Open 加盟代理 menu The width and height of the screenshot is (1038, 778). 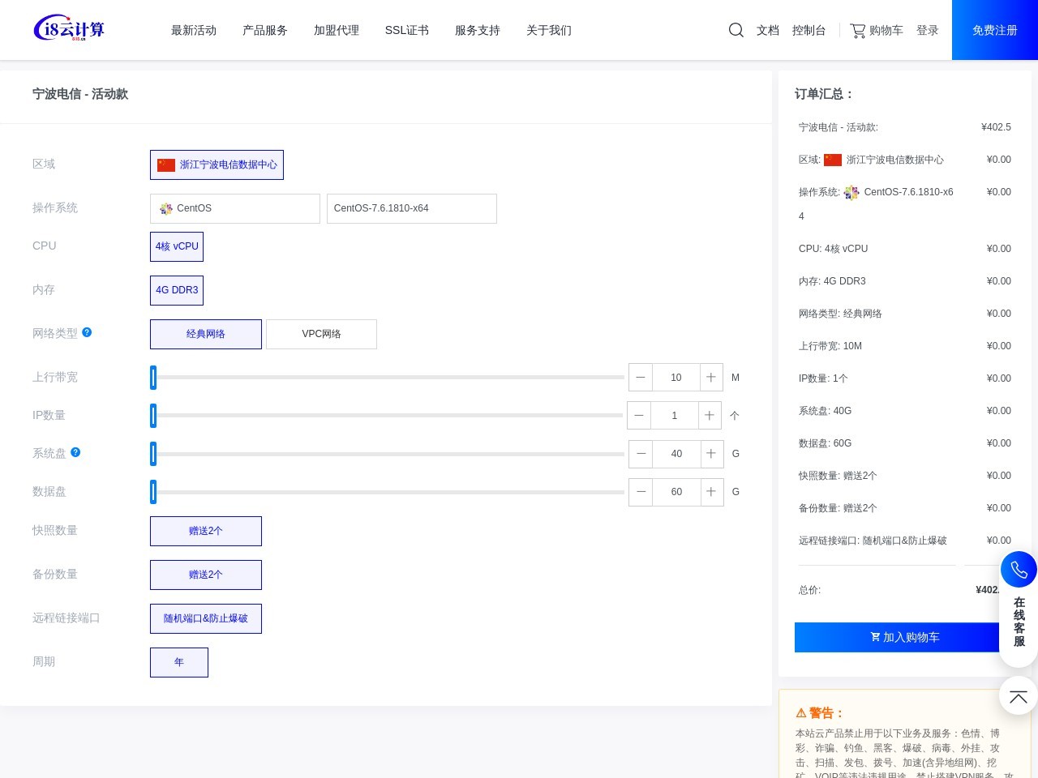pyautogui.click(x=337, y=30)
